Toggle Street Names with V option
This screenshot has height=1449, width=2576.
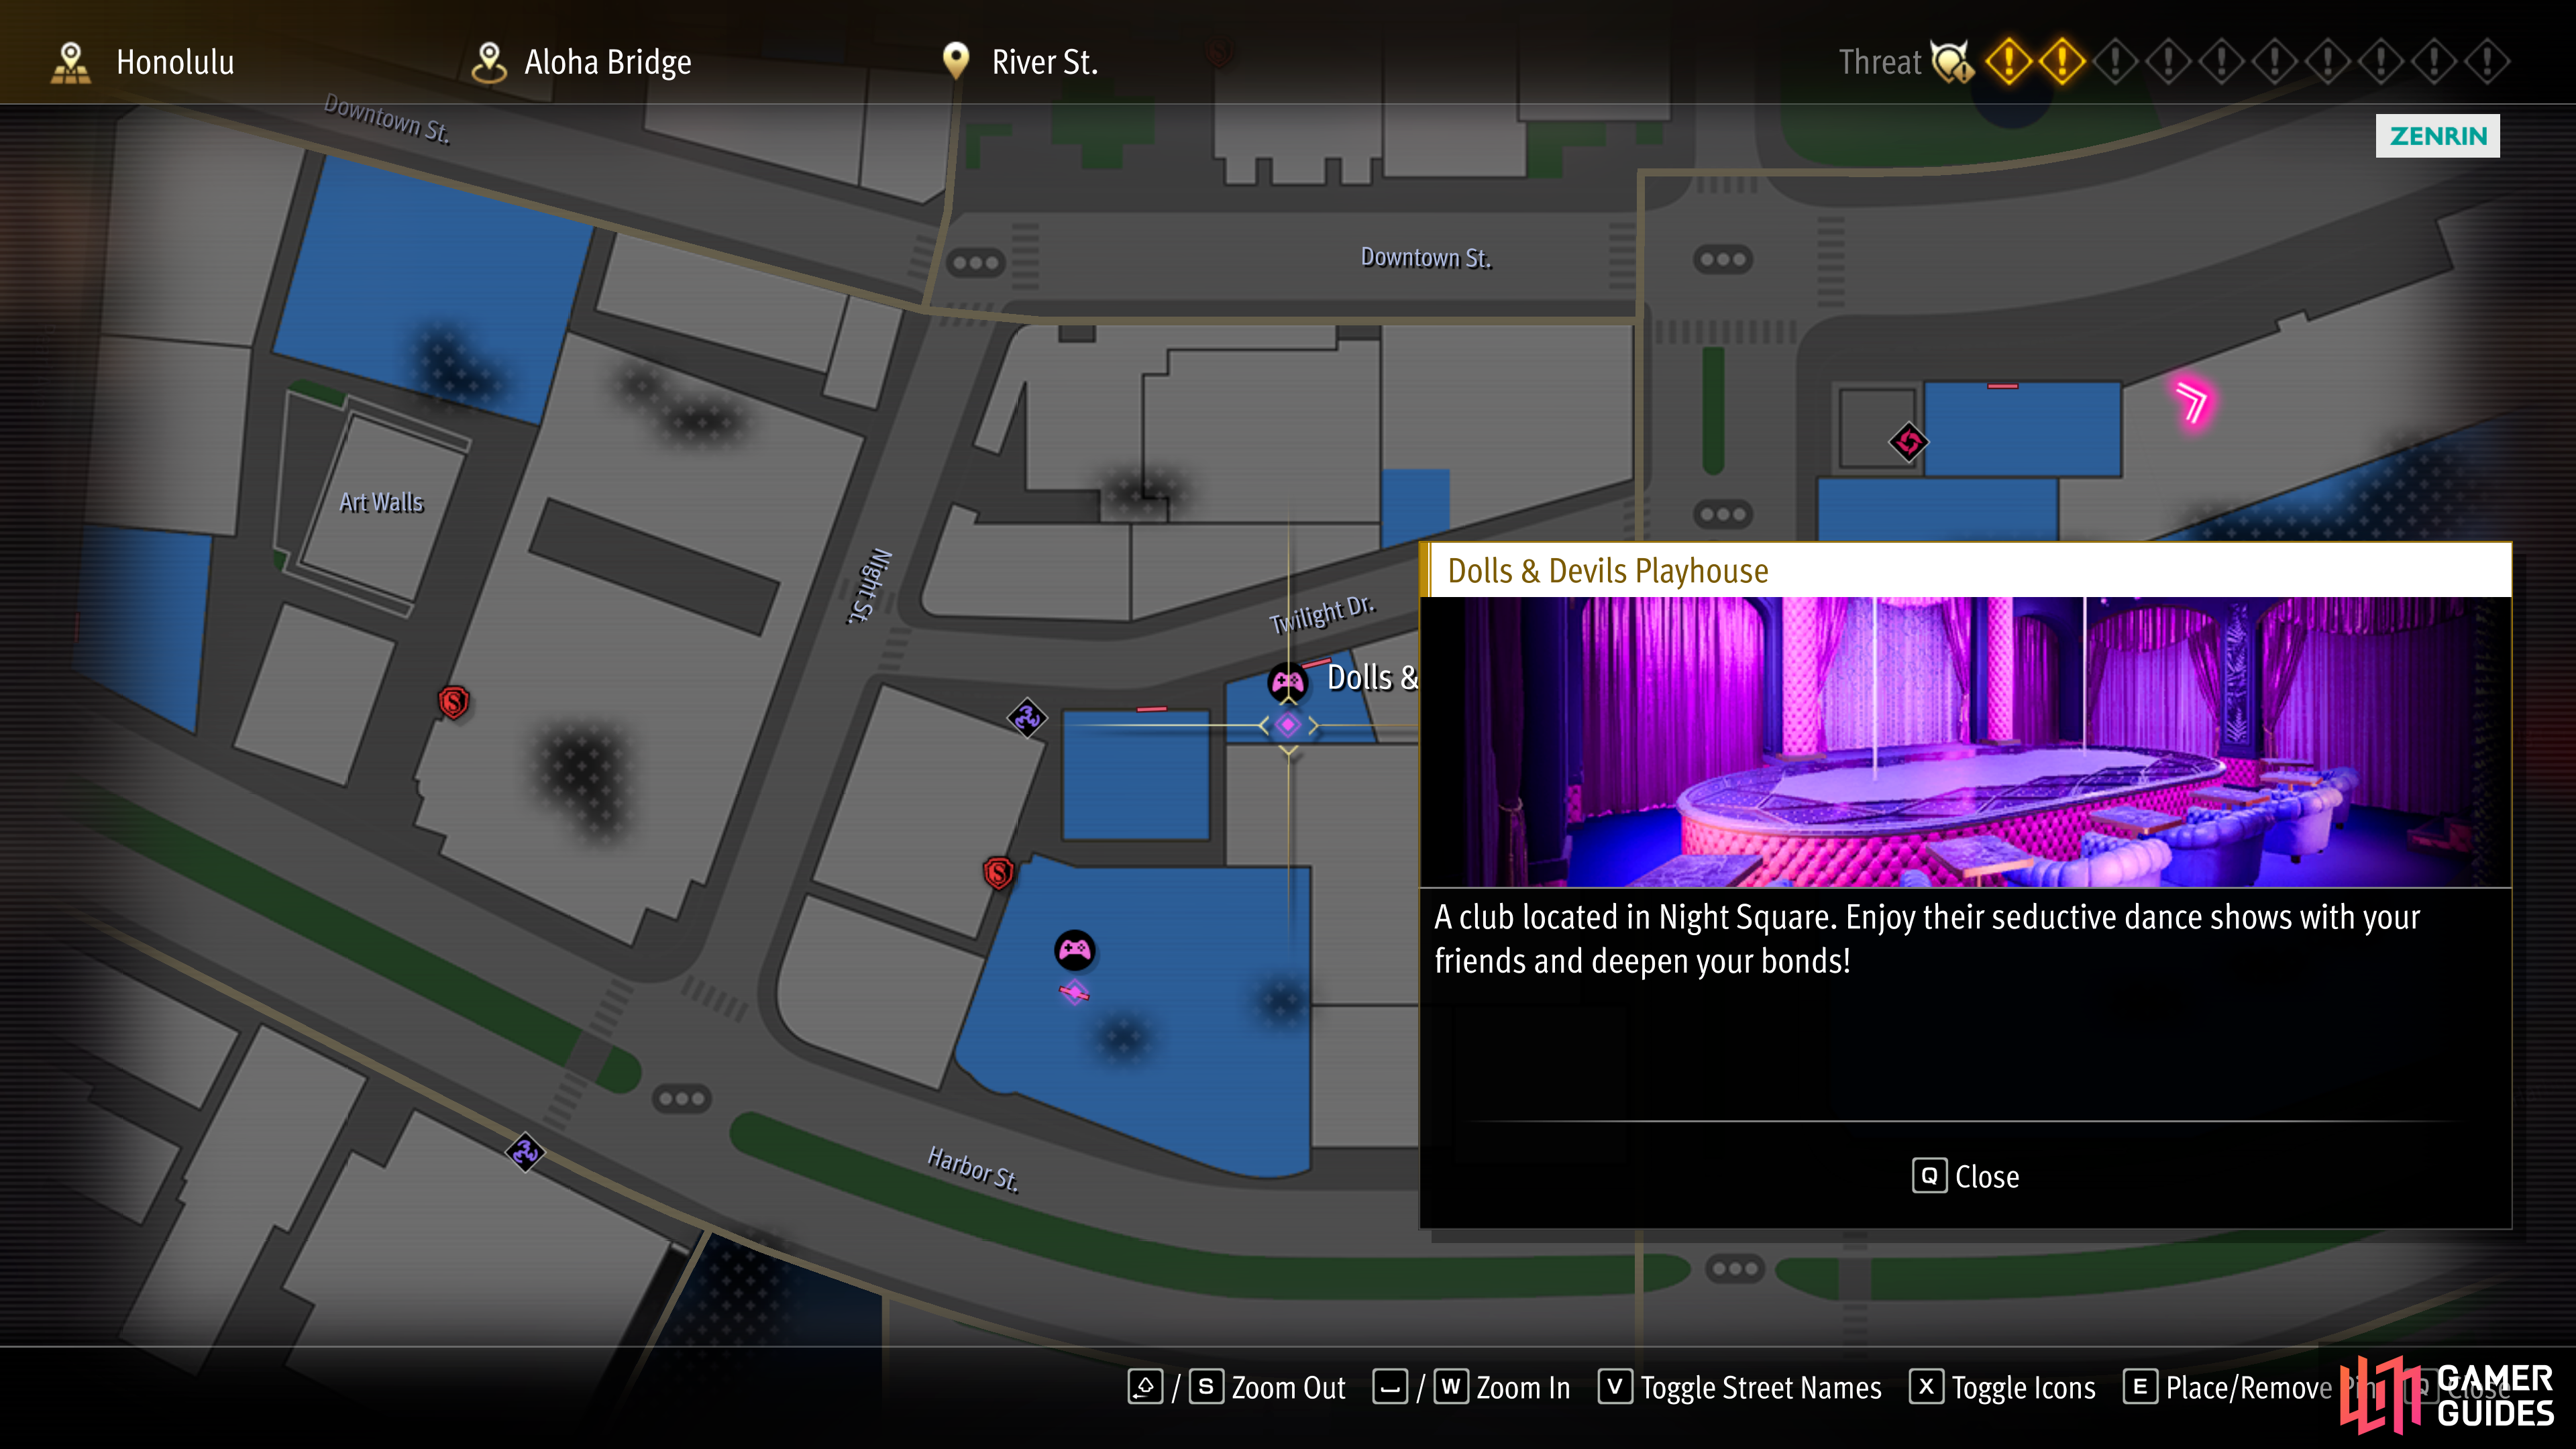coord(1740,1387)
